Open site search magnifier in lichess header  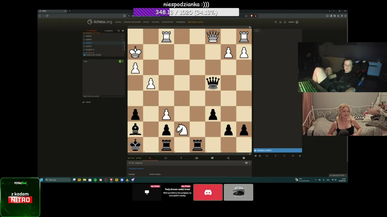275,22
